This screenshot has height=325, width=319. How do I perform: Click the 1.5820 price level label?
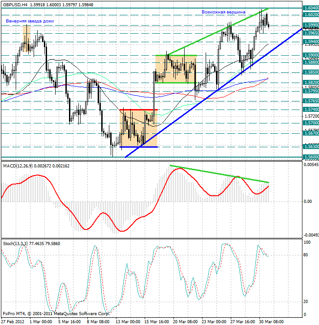tap(311, 82)
